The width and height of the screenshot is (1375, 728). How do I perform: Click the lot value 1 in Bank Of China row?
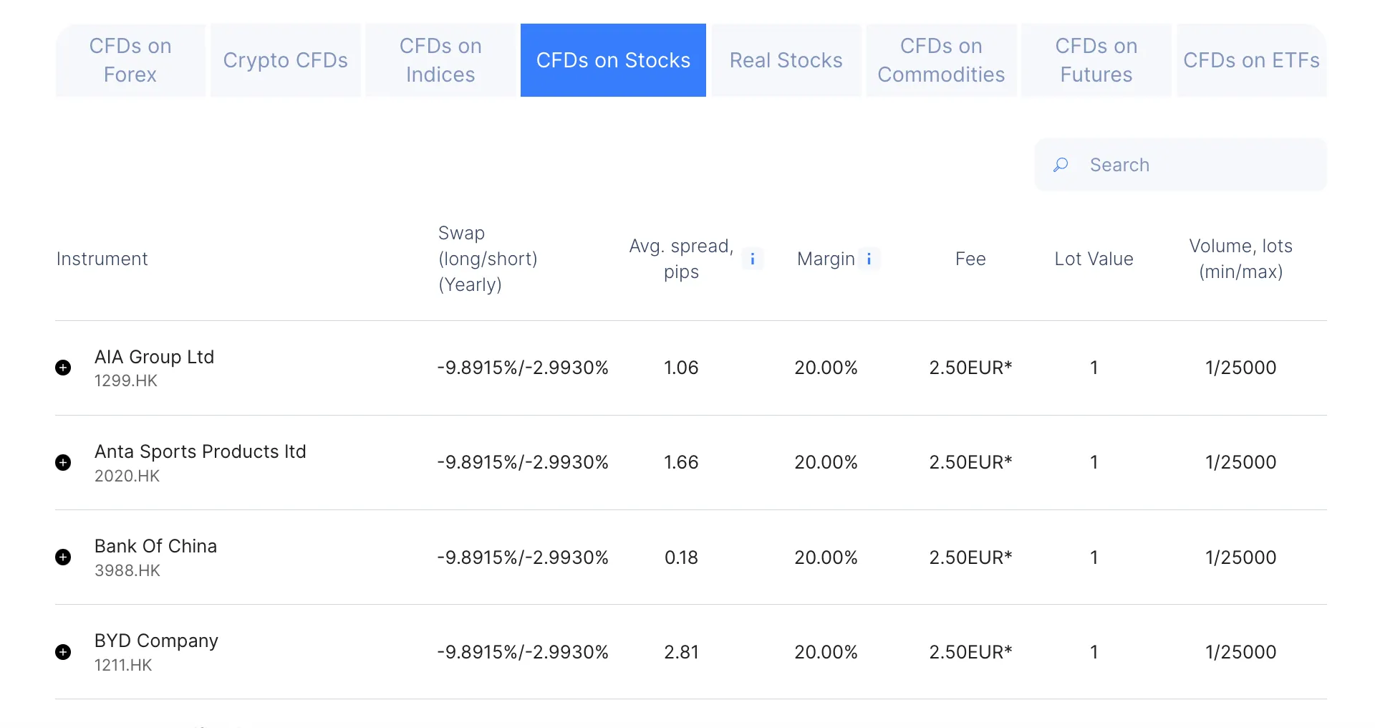coord(1094,557)
